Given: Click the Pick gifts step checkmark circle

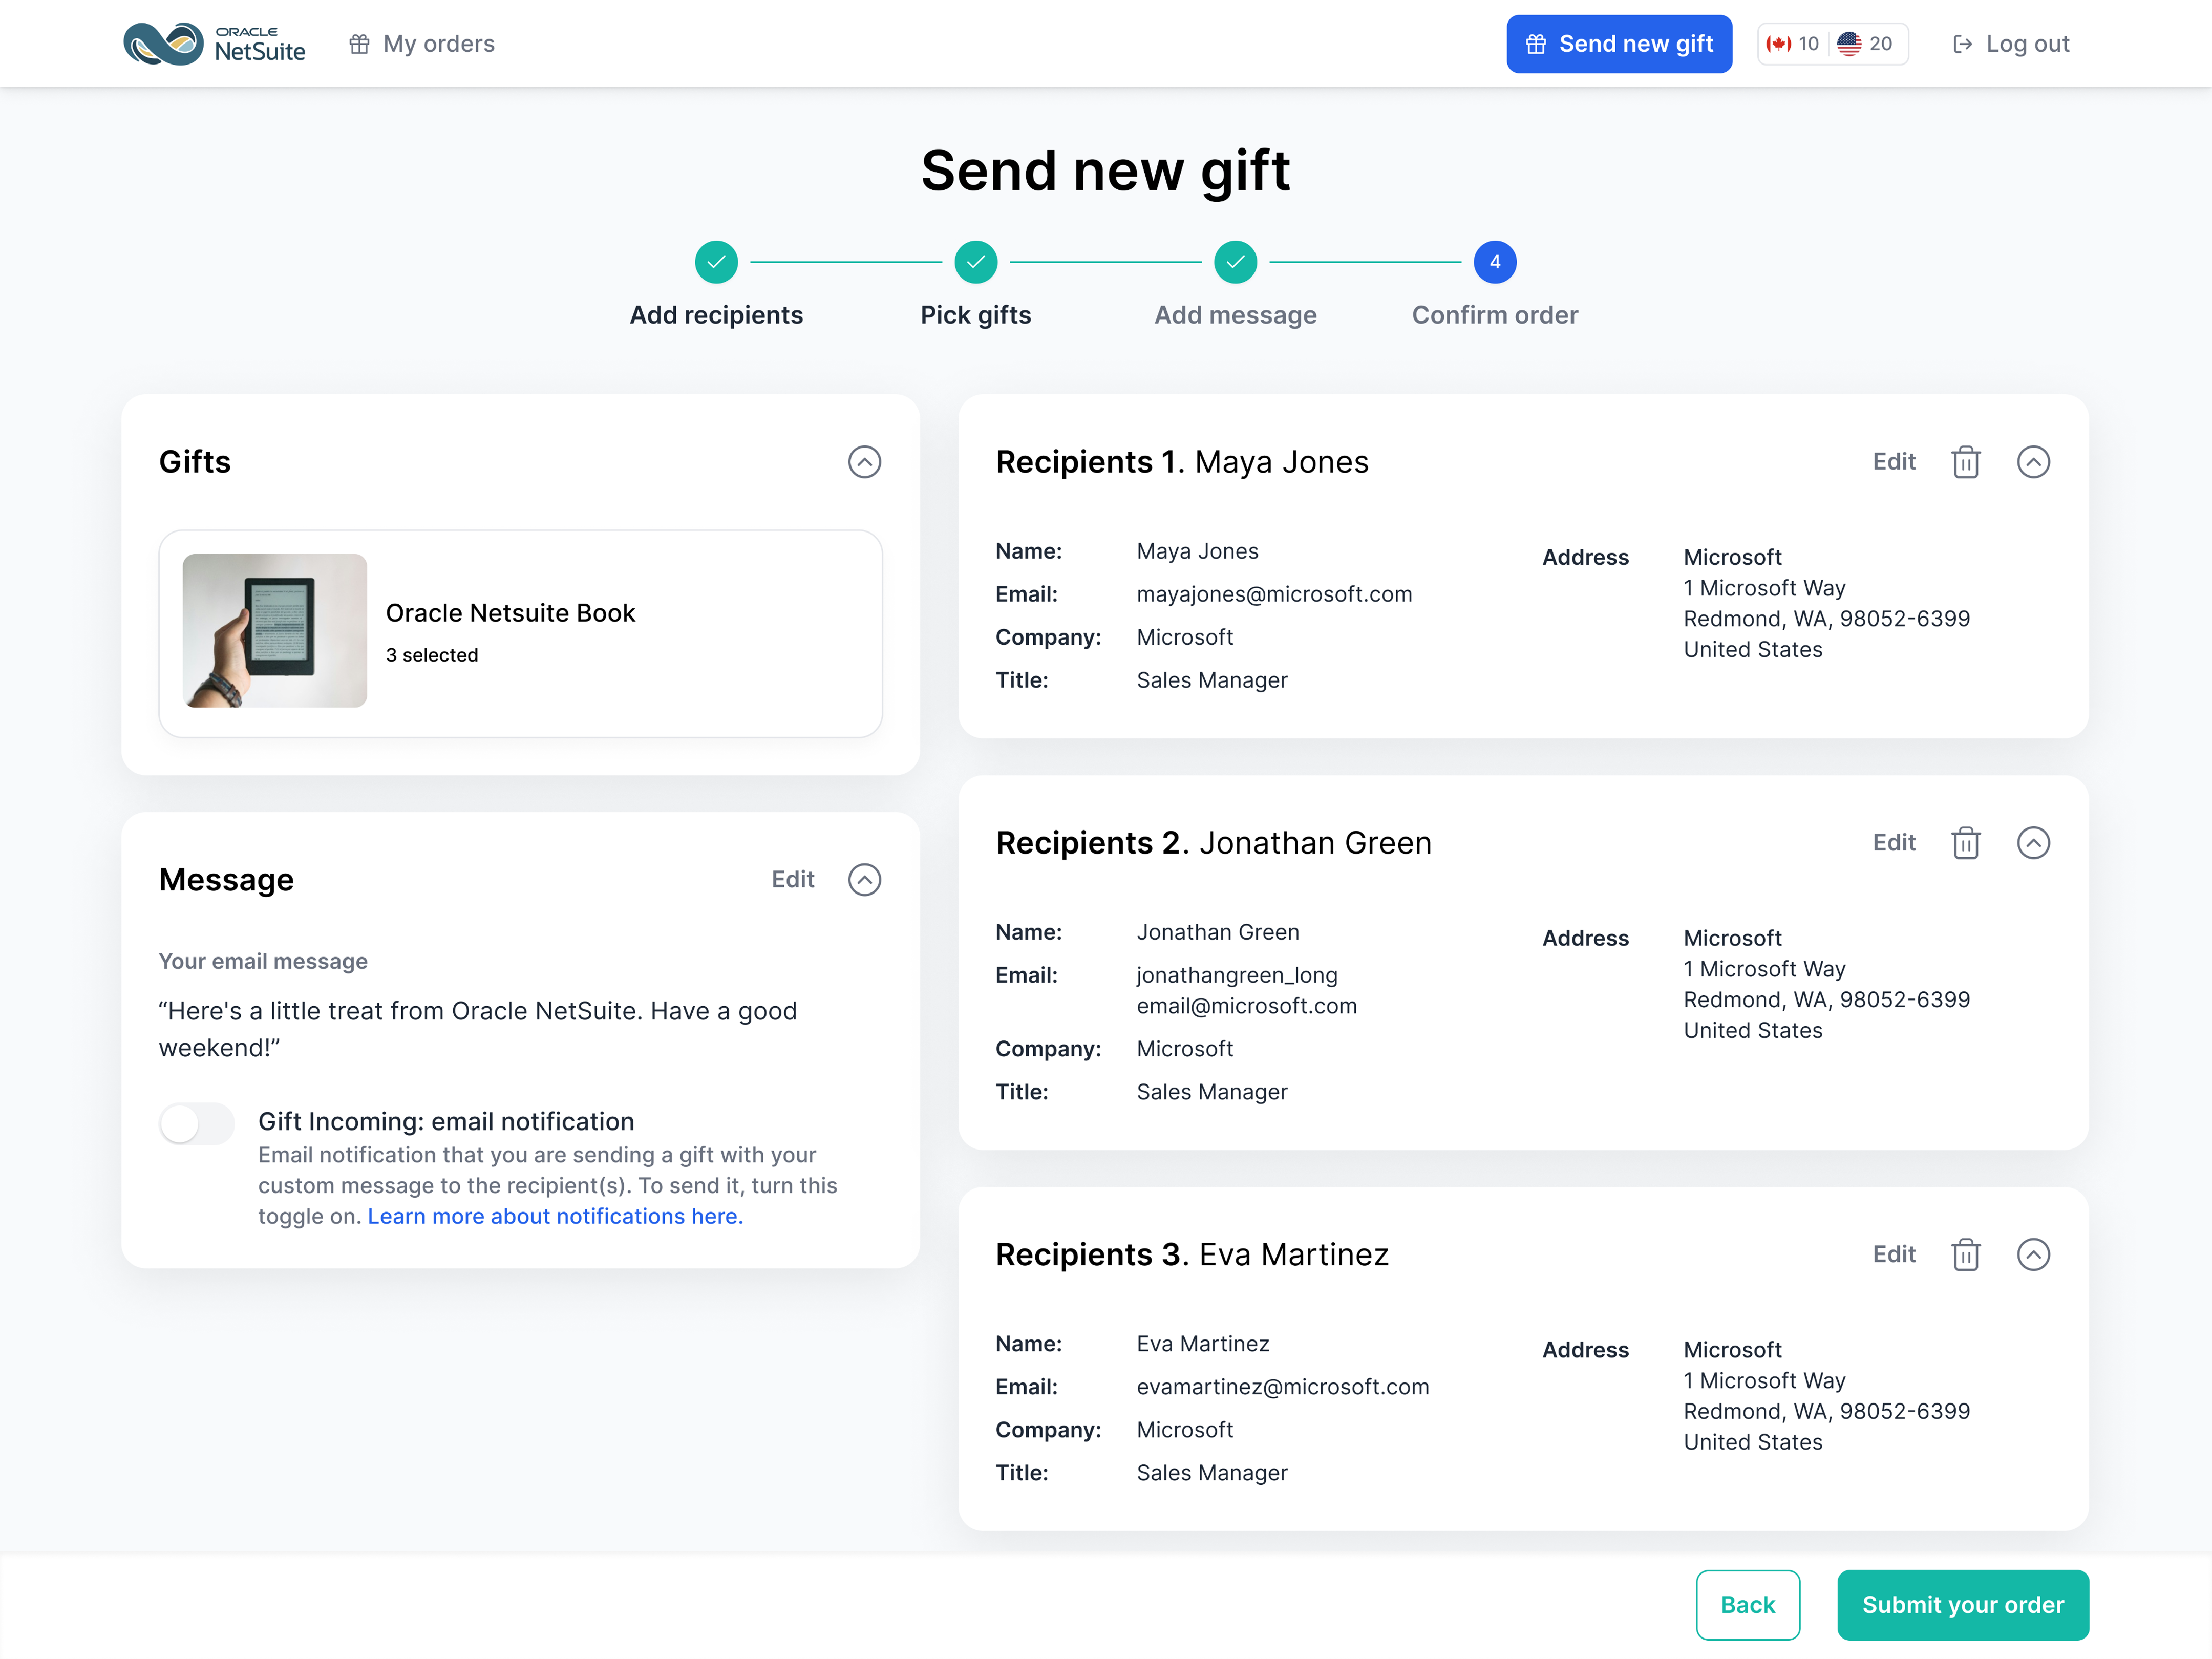Looking at the screenshot, I should coord(975,262).
